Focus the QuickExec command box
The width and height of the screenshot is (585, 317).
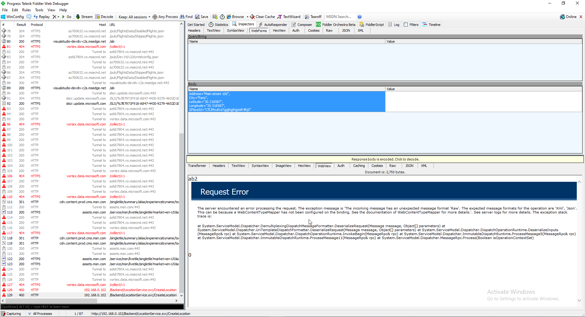click(92, 307)
